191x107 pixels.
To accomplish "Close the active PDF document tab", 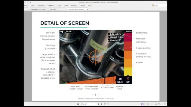I will pyautogui.click(x=88, y=10).
